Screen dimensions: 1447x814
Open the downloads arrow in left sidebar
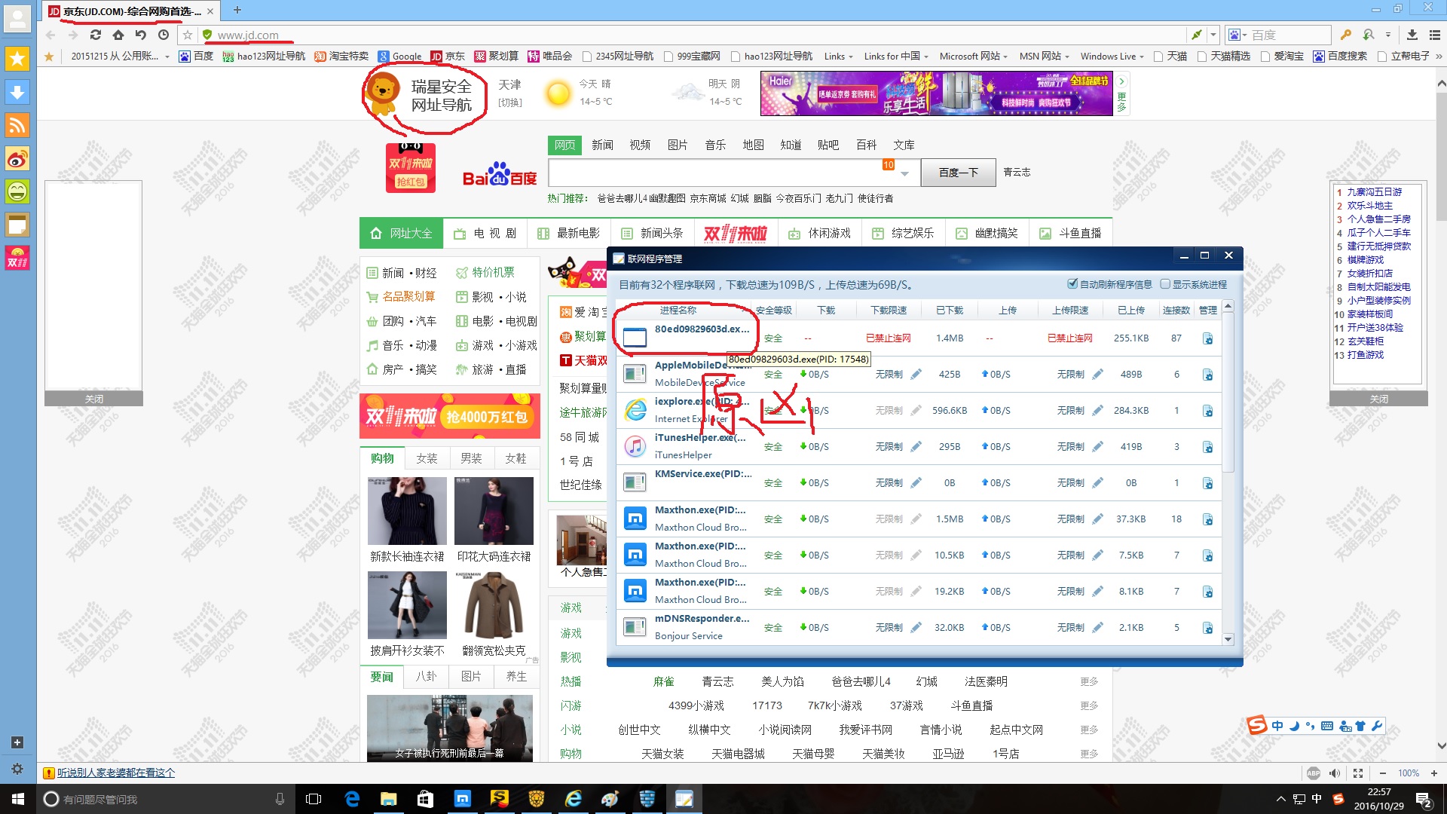coord(17,92)
